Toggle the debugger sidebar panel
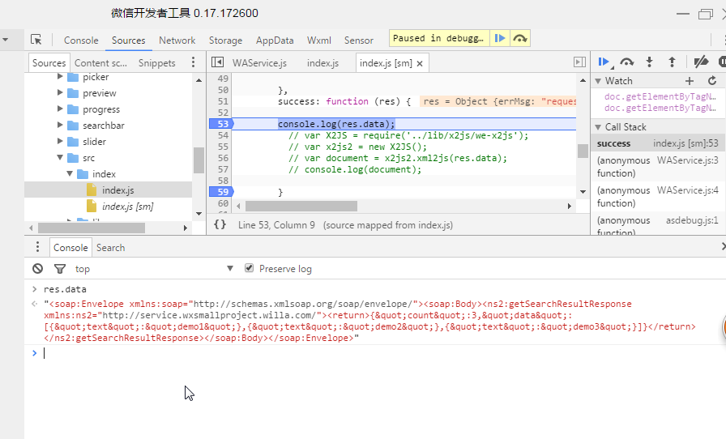 579,62
